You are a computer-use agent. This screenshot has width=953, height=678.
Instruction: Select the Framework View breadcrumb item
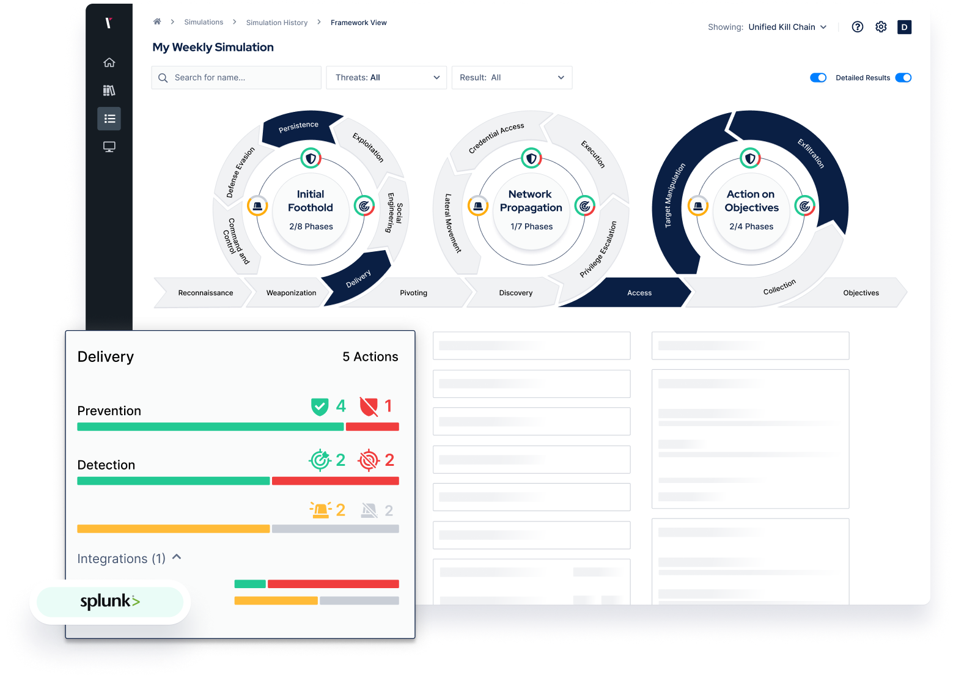tap(358, 22)
